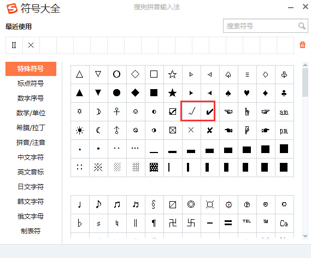Select the bold X cross symbol
Image resolution: width=311 pixels, height=258 pixels.
[210, 130]
